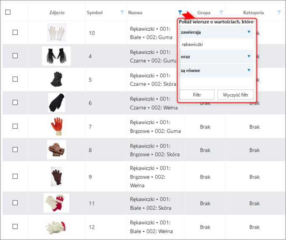Image resolution: width=286 pixels, height=240 pixels.
Task: Select name 'Rękawiczki • 001: Białe • 002: Skóra'
Action: click(x=151, y=203)
